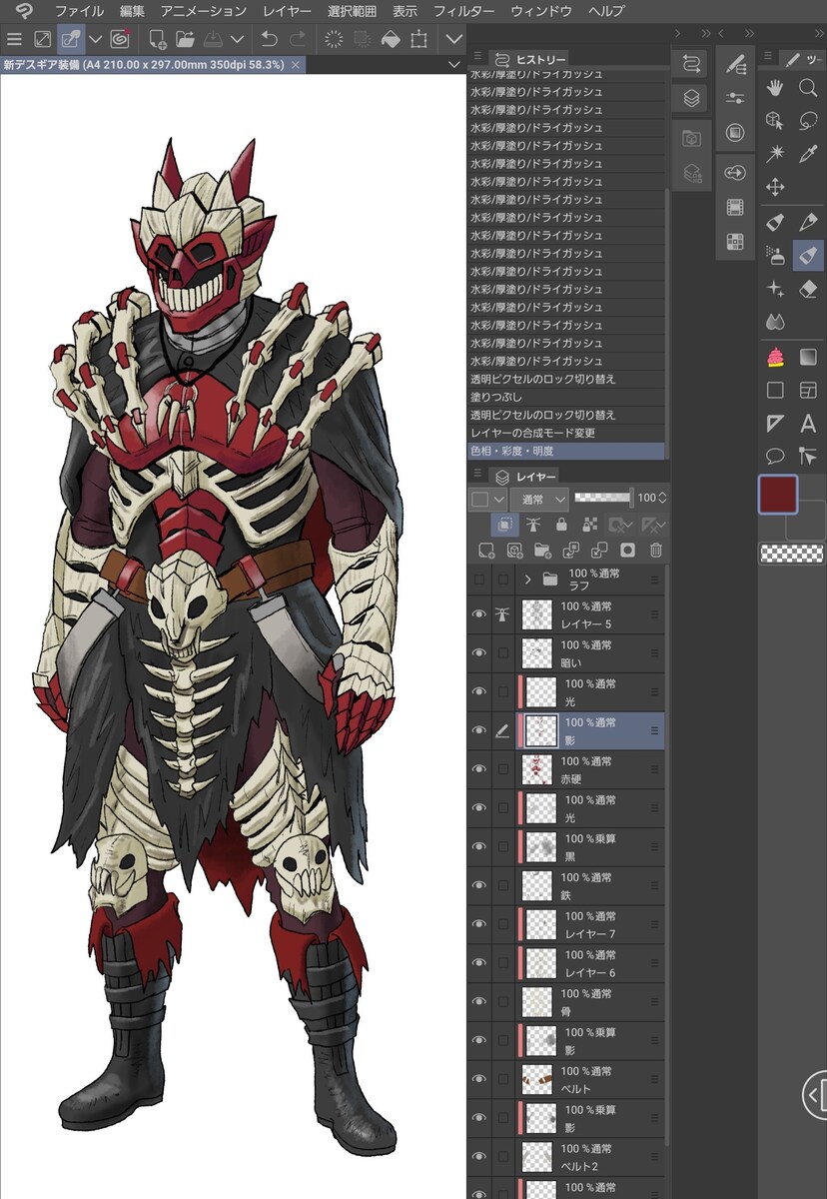Add a new raster layer

(x=486, y=550)
